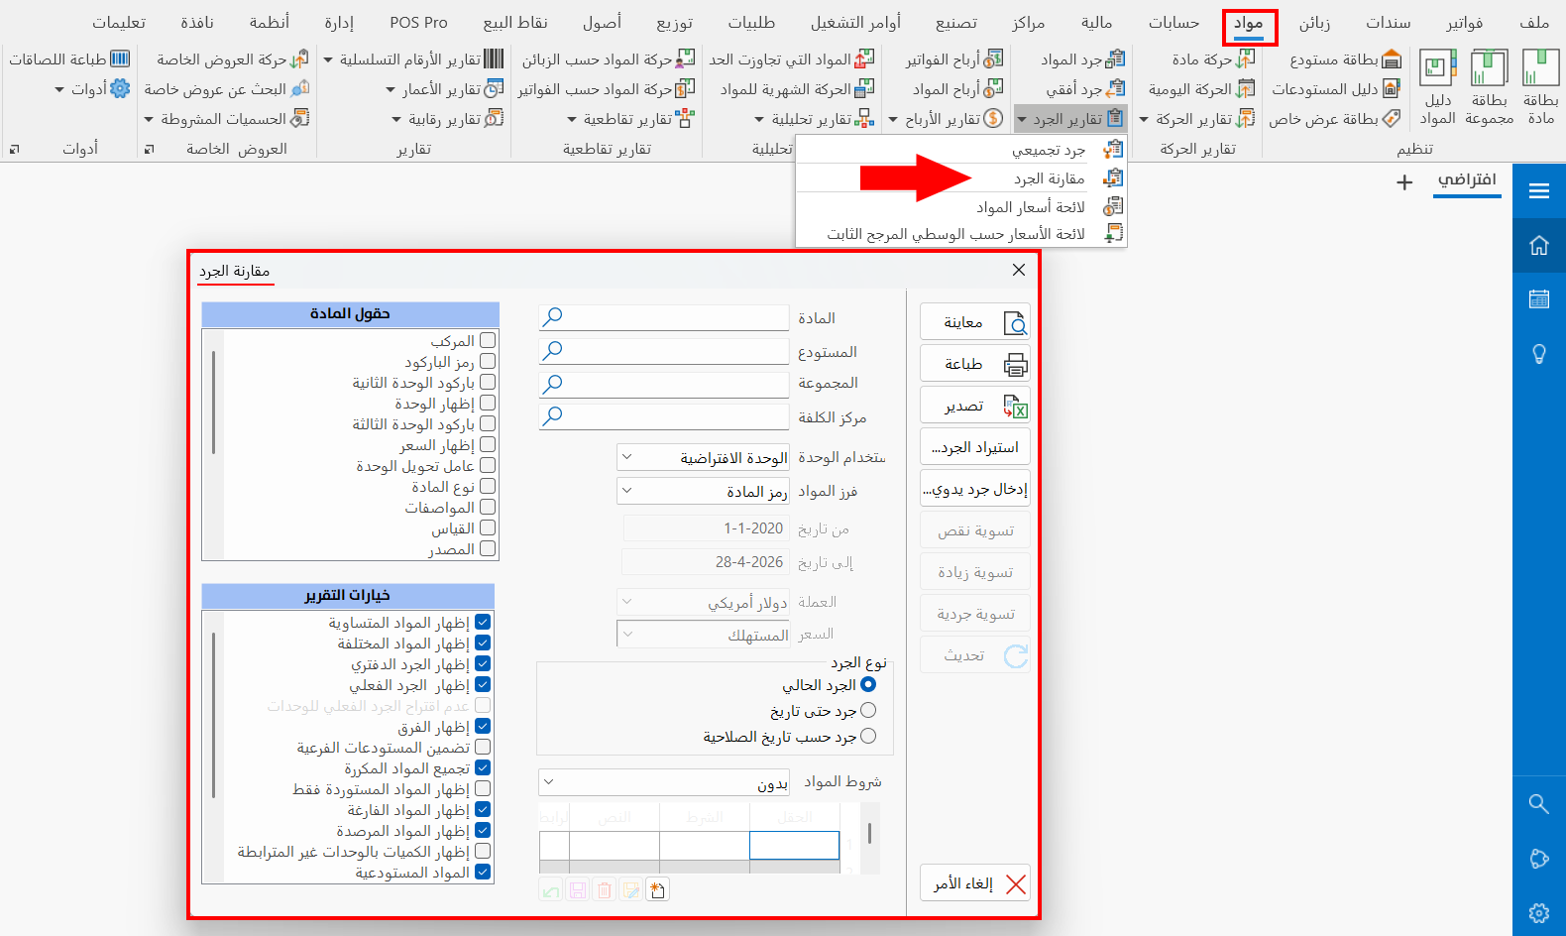Select الجرد الحالي radio button

868,684
